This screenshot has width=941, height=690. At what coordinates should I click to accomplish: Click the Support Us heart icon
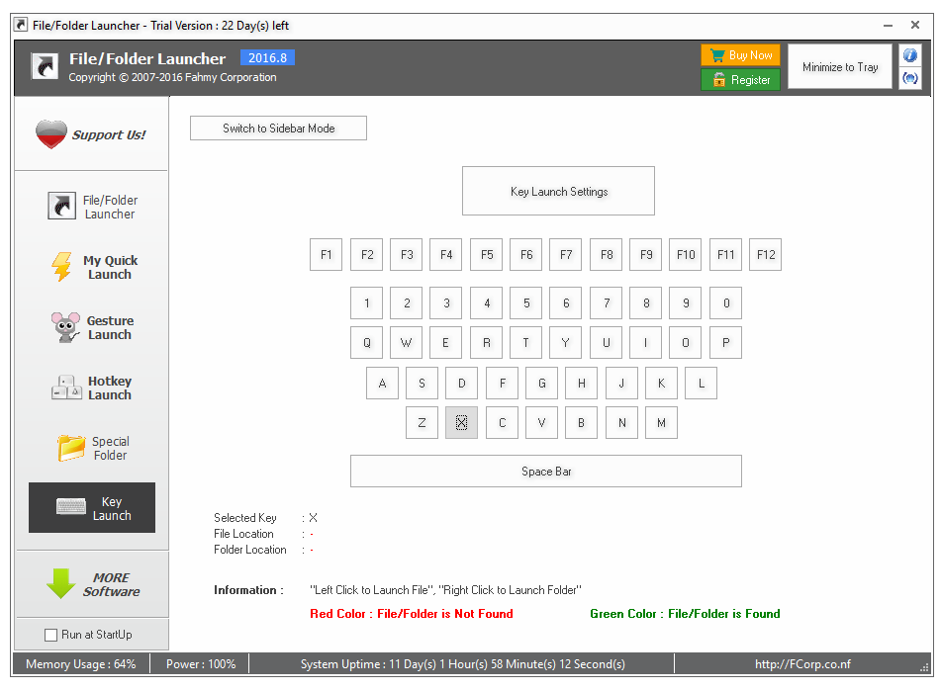tap(51, 134)
